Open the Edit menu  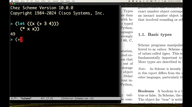coord(31,1)
